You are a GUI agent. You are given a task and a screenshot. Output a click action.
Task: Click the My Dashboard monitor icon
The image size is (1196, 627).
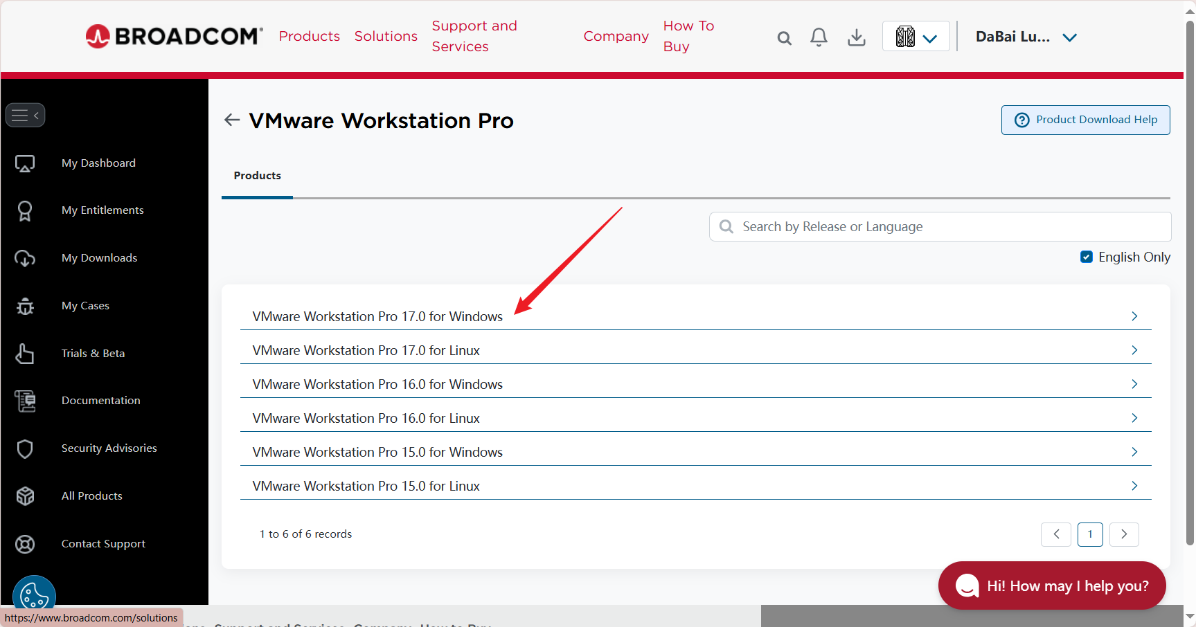coord(25,163)
